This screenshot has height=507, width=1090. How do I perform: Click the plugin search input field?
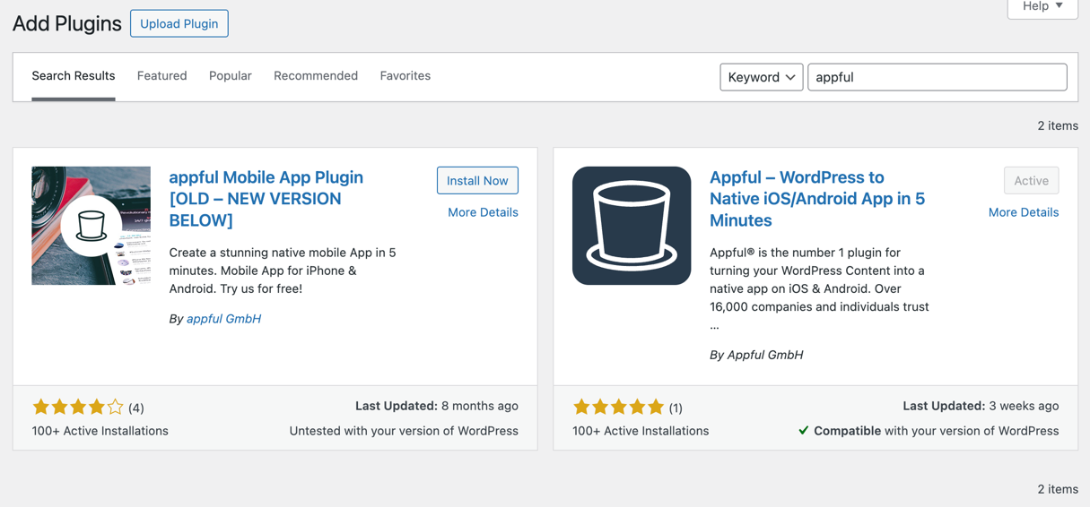click(x=937, y=77)
